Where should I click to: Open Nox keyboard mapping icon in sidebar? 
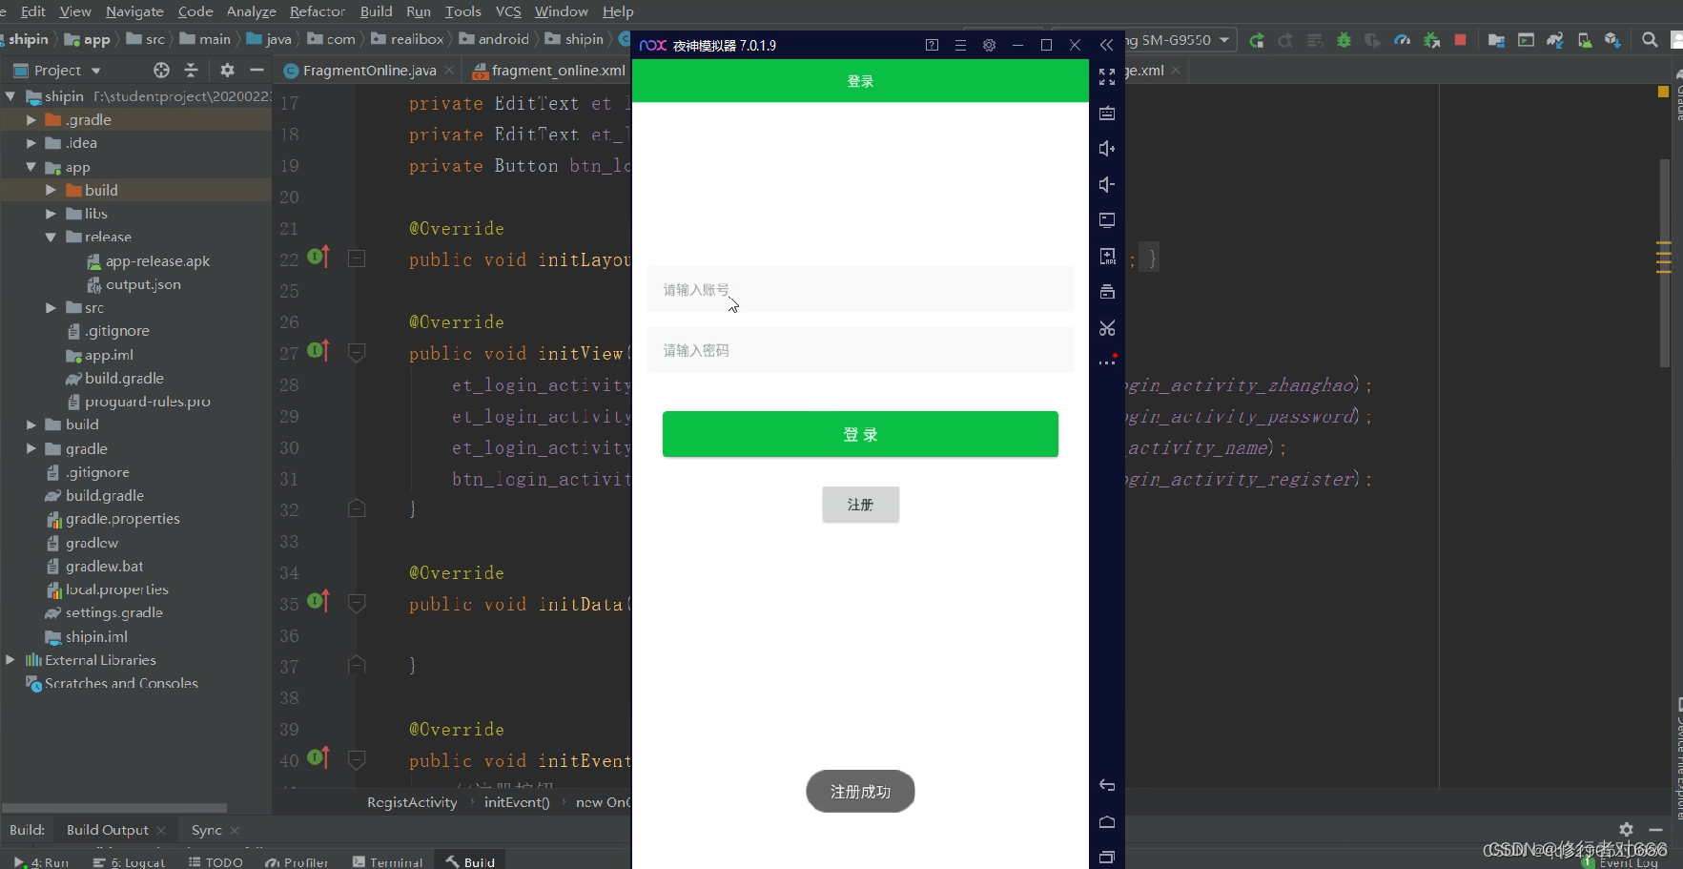click(x=1107, y=114)
